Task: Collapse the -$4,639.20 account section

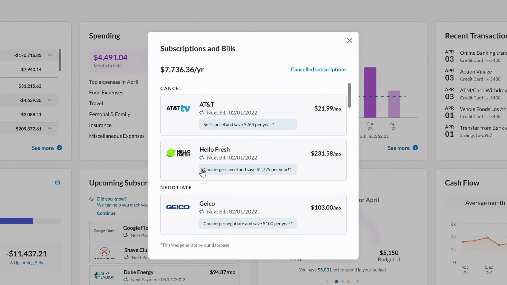Action: coord(50,100)
